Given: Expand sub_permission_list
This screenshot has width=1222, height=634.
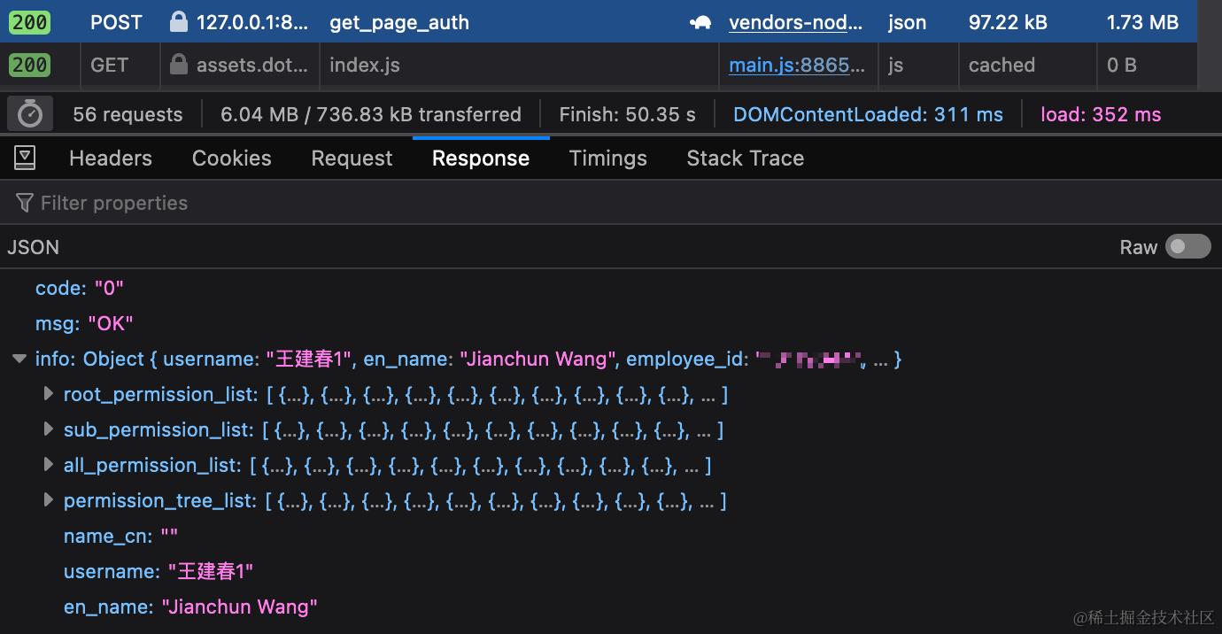Looking at the screenshot, I should pos(48,429).
